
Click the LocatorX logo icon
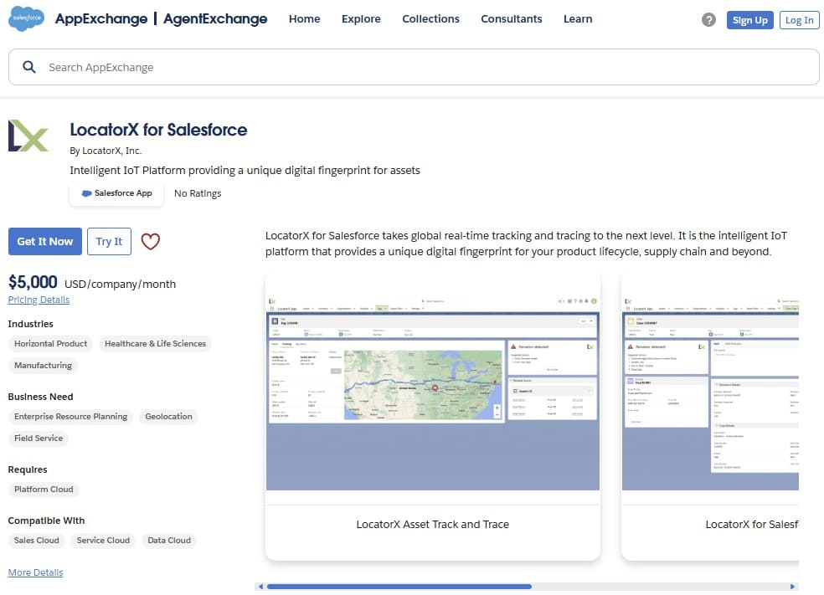pos(28,136)
